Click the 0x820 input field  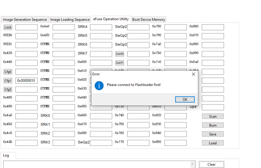coord(176,116)
